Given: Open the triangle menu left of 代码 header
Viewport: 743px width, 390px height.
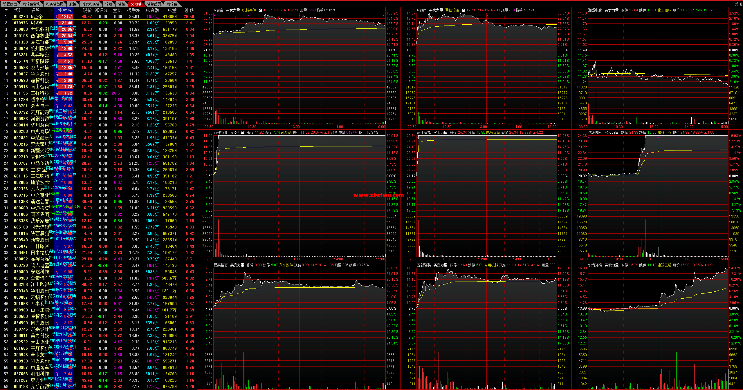Looking at the screenshot, I should coord(6,10).
